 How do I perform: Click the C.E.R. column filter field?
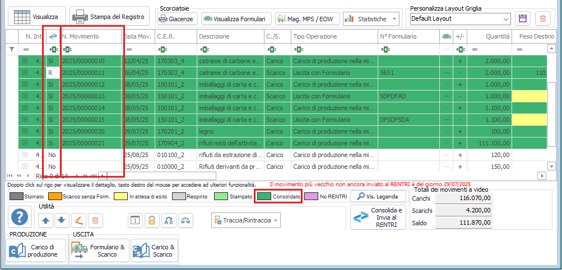[175, 49]
